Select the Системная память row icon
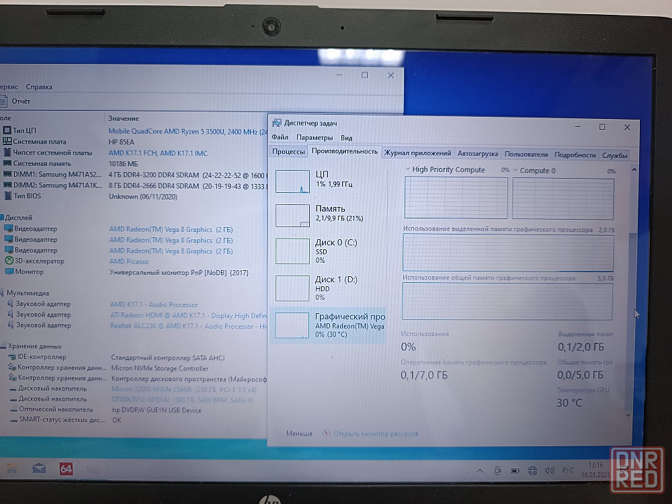Viewport: 672px width, 504px height. click(7, 163)
